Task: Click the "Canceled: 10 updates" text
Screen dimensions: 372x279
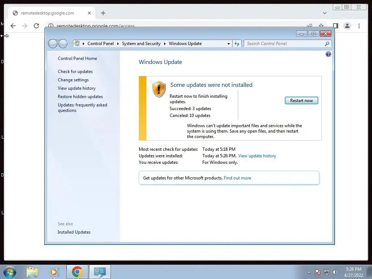Action: coord(190,116)
